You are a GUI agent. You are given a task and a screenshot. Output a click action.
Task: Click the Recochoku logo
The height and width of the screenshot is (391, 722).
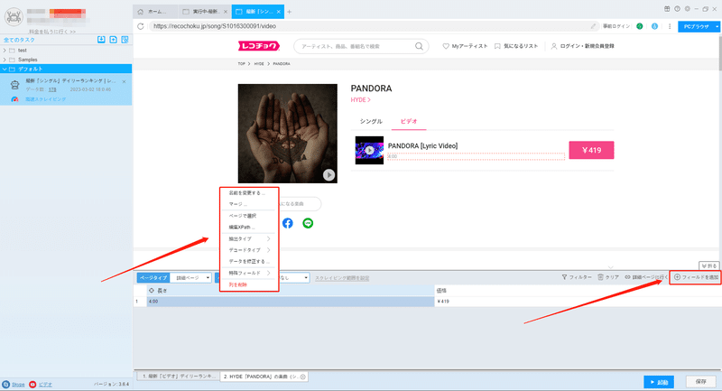coord(259,46)
